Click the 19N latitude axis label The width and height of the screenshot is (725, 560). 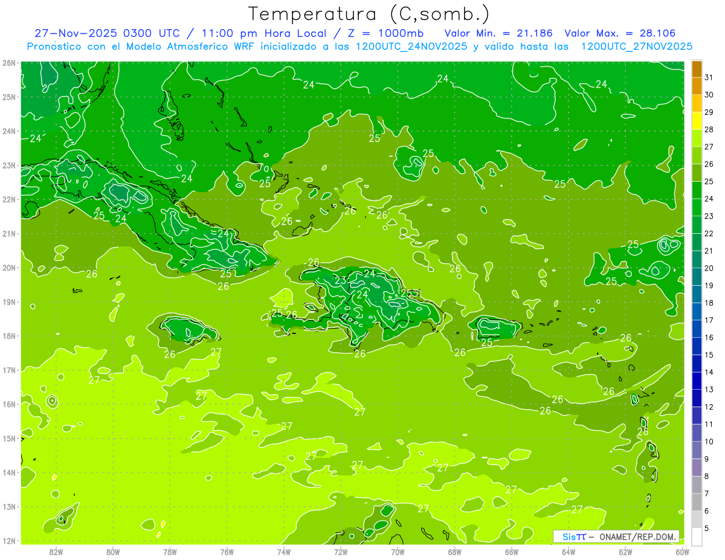pos(9,301)
